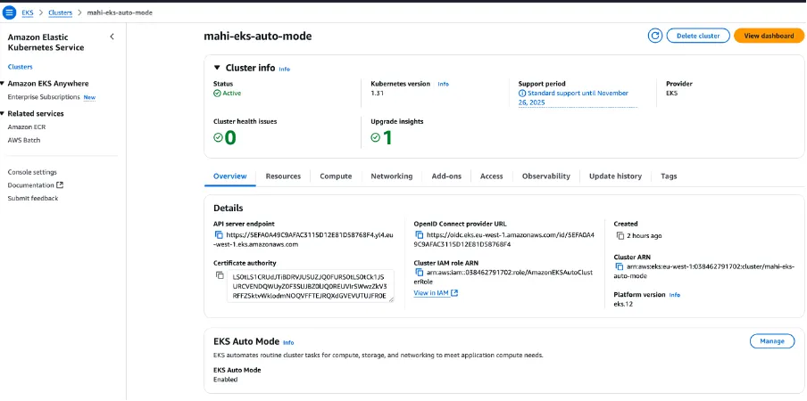Select the Add-ons tab
This screenshot has height=401, width=807.
tap(446, 176)
